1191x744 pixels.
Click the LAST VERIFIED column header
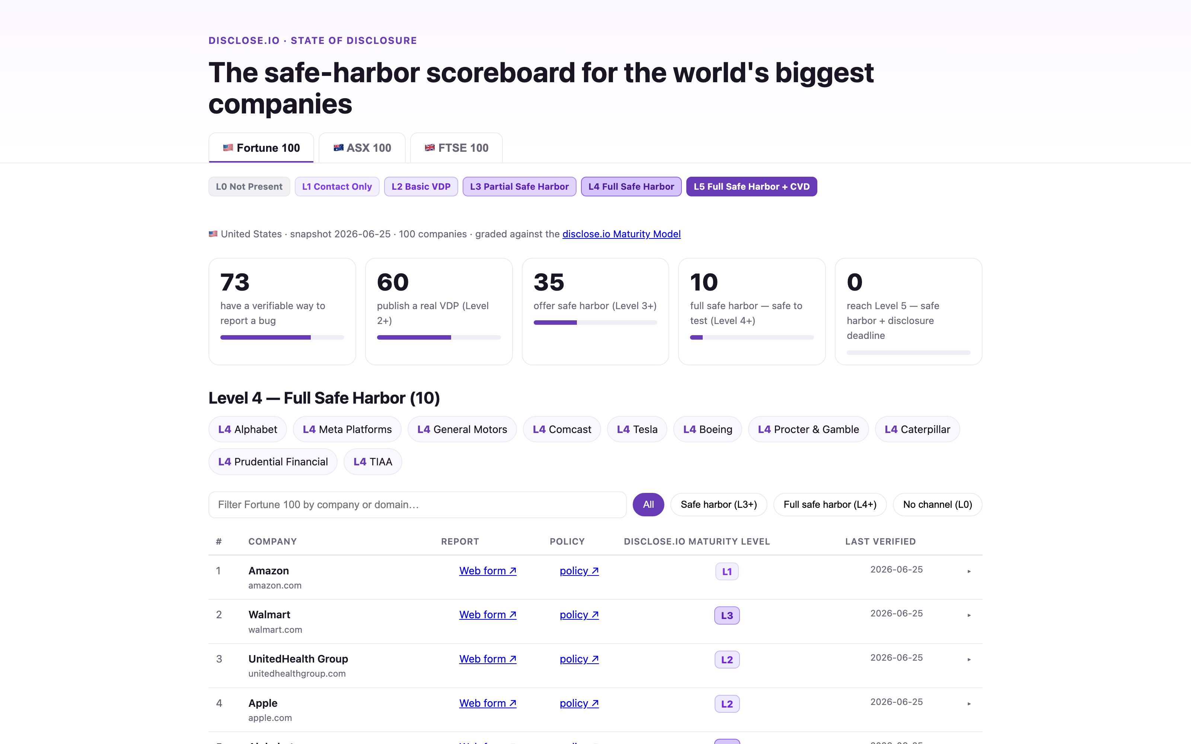click(x=881, y=541)
